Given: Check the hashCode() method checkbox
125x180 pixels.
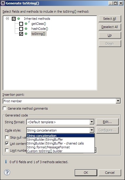Looking at the screenshot, I should [21, 29].
